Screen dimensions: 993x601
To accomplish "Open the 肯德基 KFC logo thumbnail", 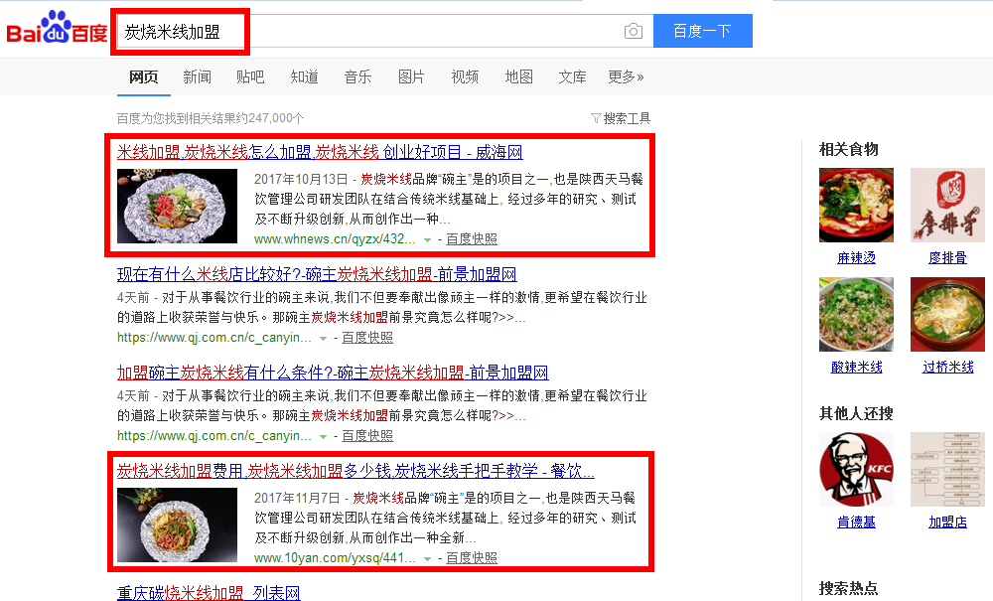I will point(856,469).
